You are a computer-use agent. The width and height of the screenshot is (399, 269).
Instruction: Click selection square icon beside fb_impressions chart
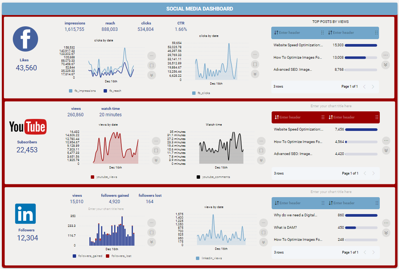pyautogui.click(x=152, y=65)
